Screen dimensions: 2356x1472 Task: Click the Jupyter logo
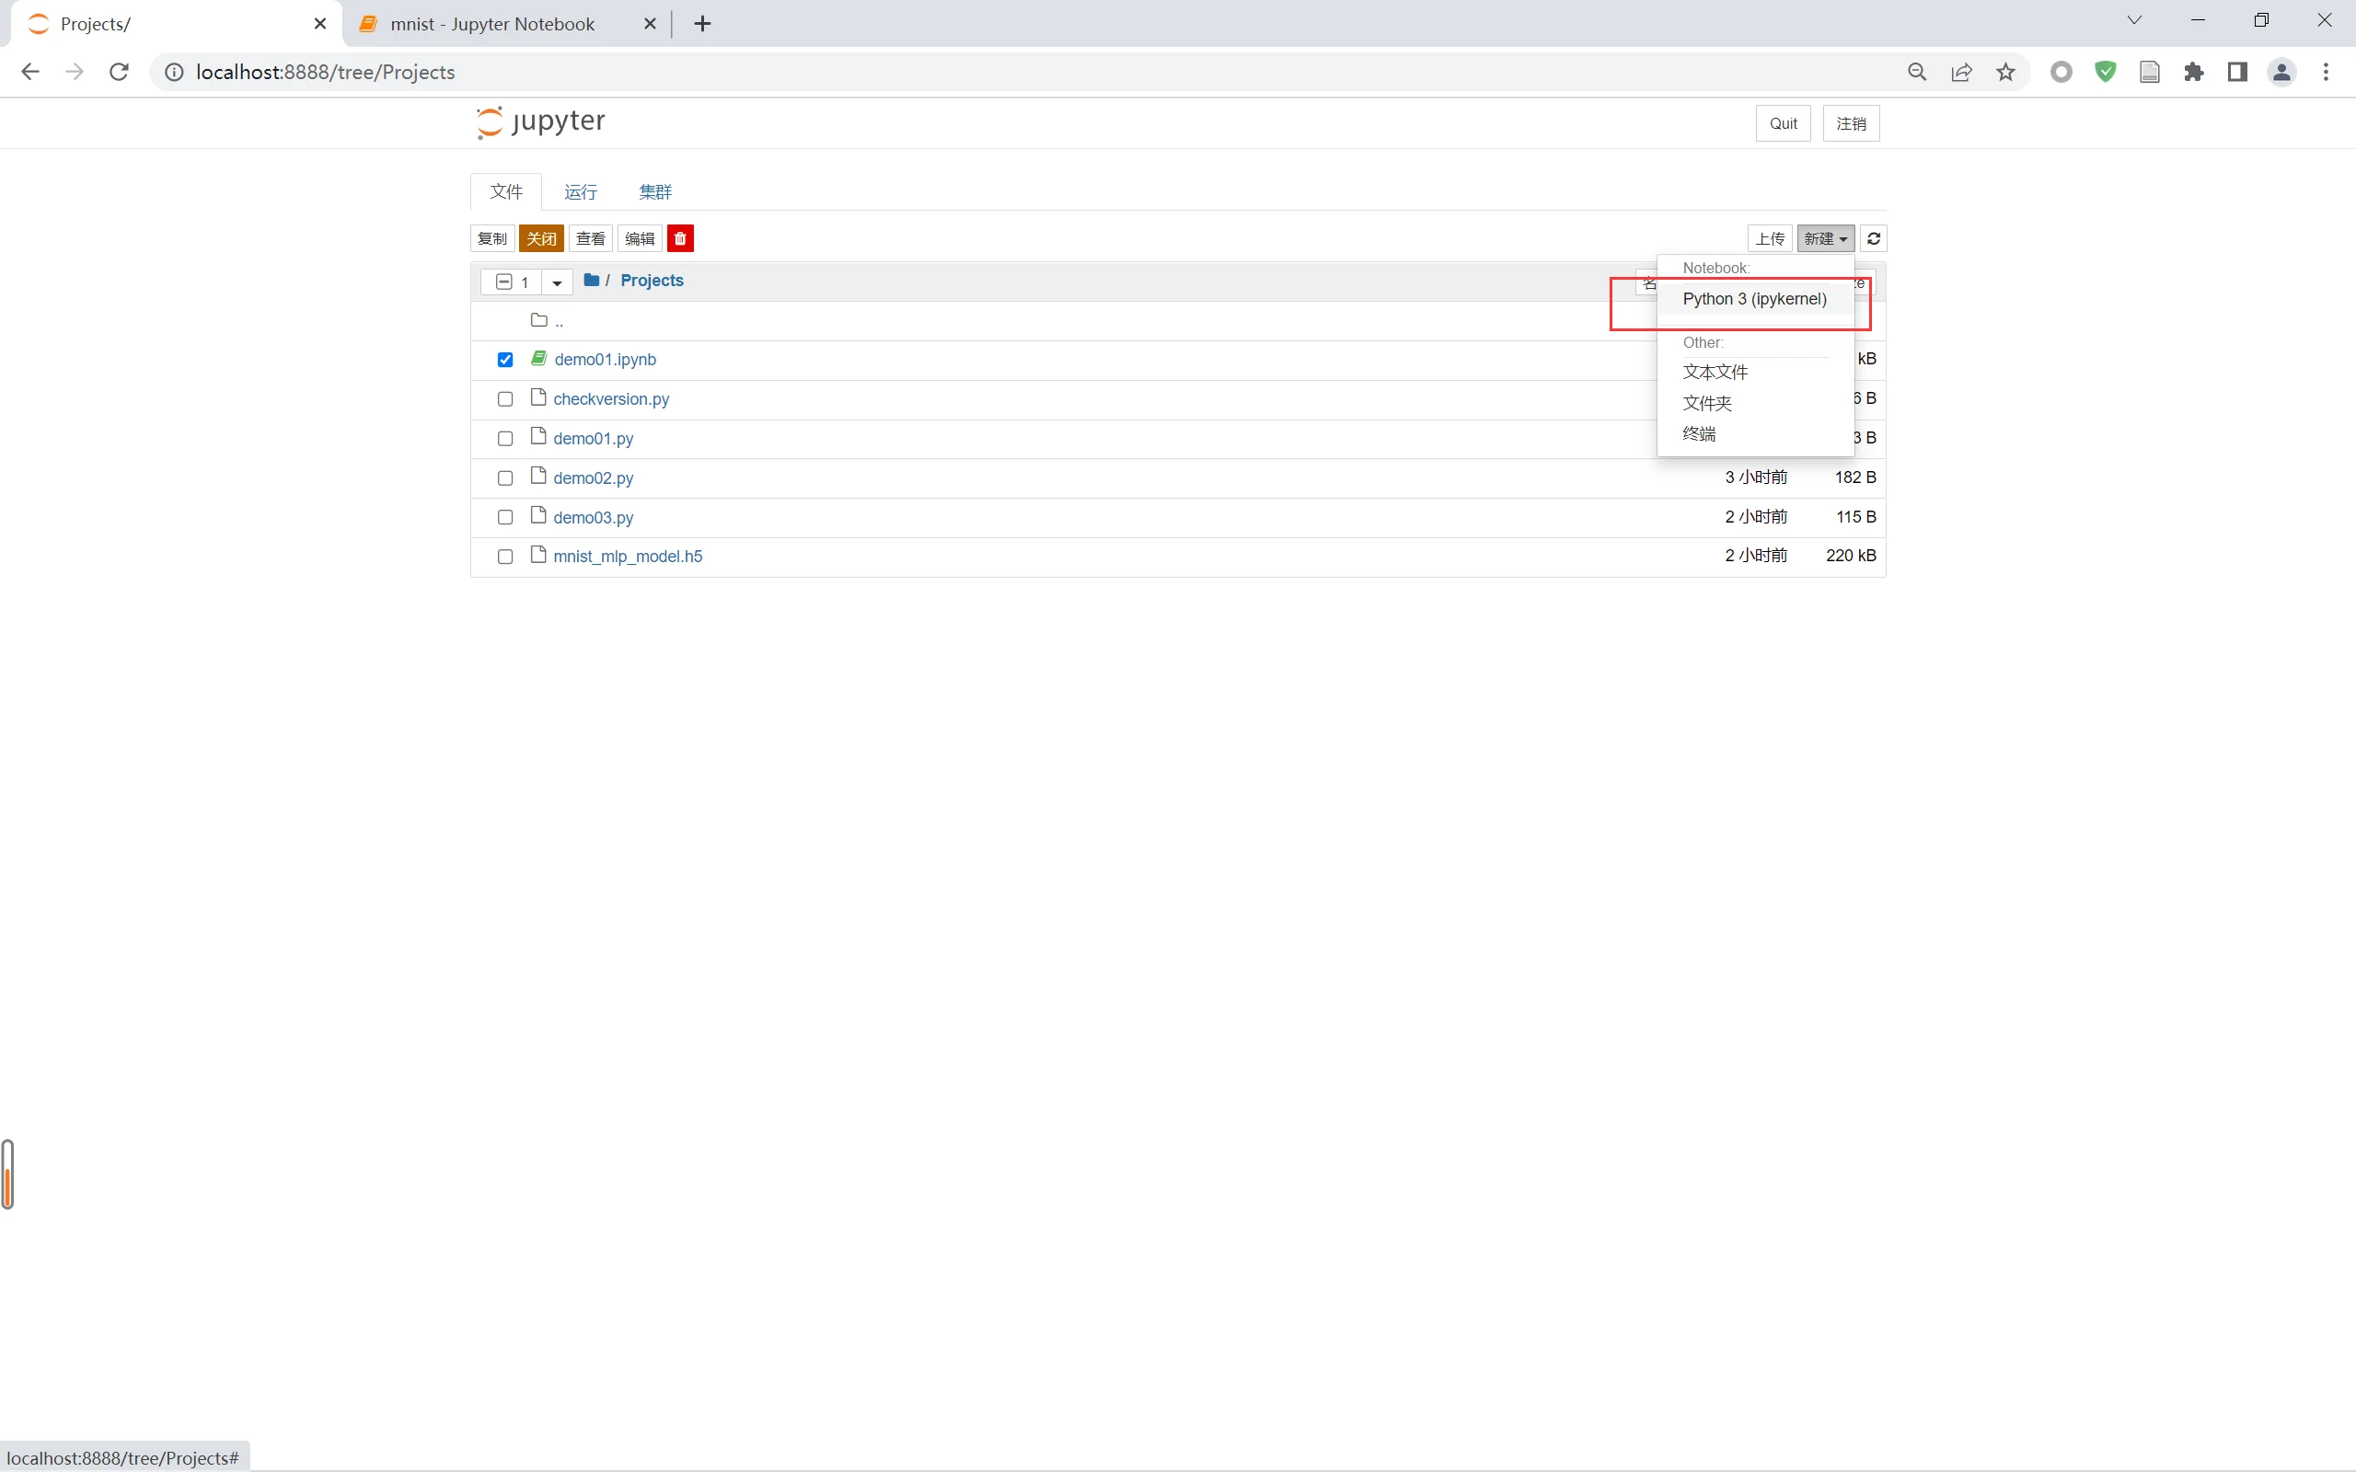pos(541,121)
